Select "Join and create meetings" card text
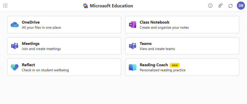 41,49
